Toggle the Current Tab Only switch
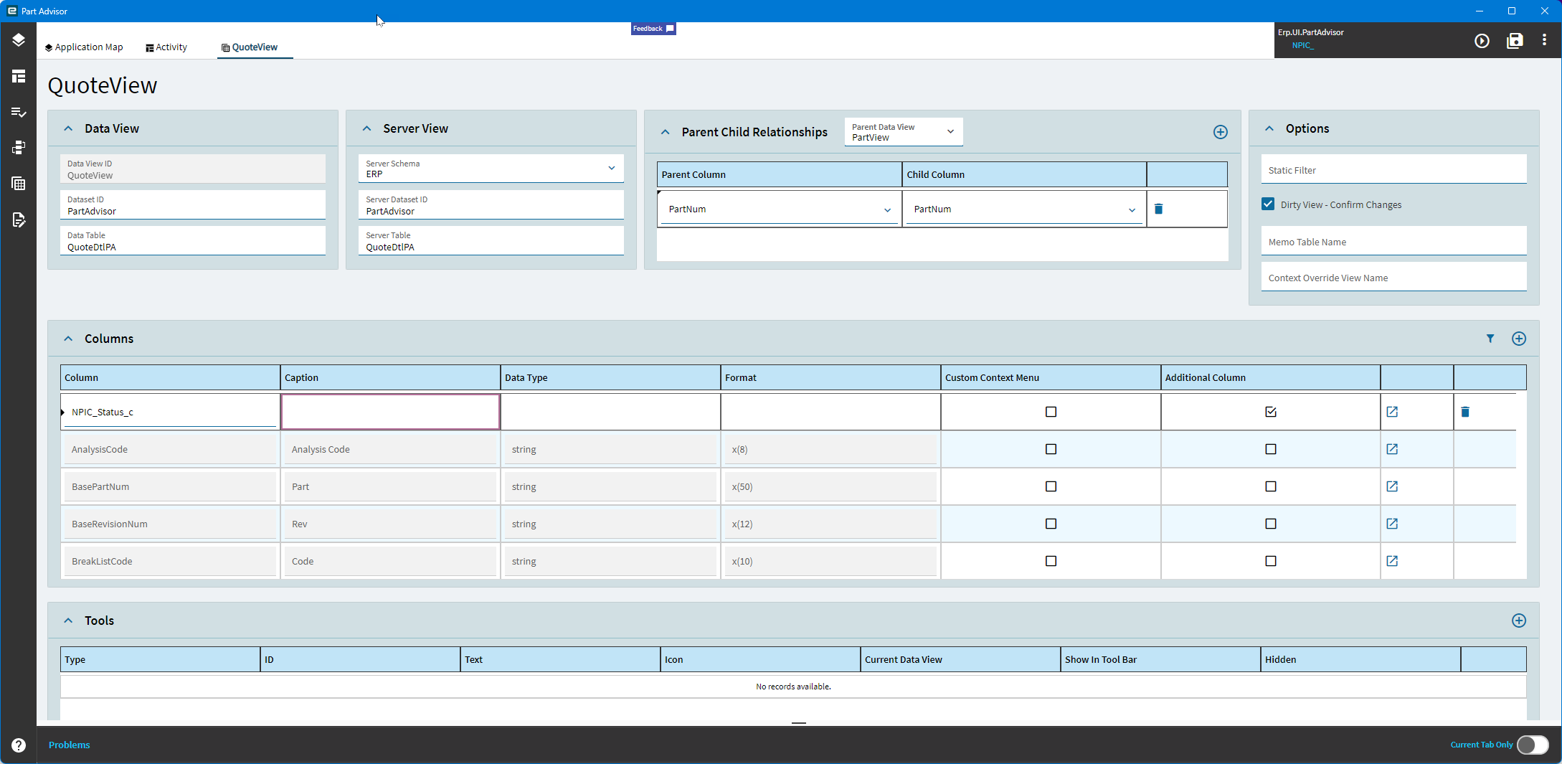 (x=1533, y=745)
